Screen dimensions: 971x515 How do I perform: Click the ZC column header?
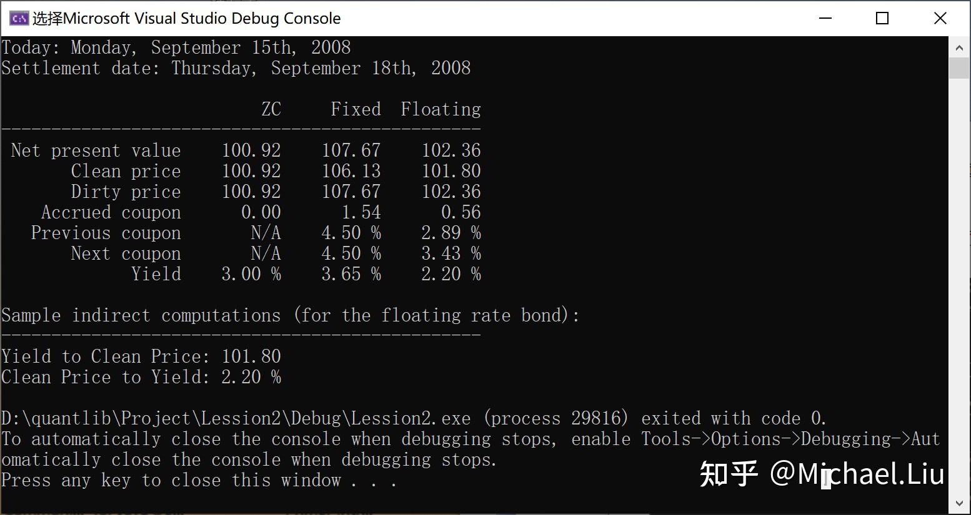271,109
